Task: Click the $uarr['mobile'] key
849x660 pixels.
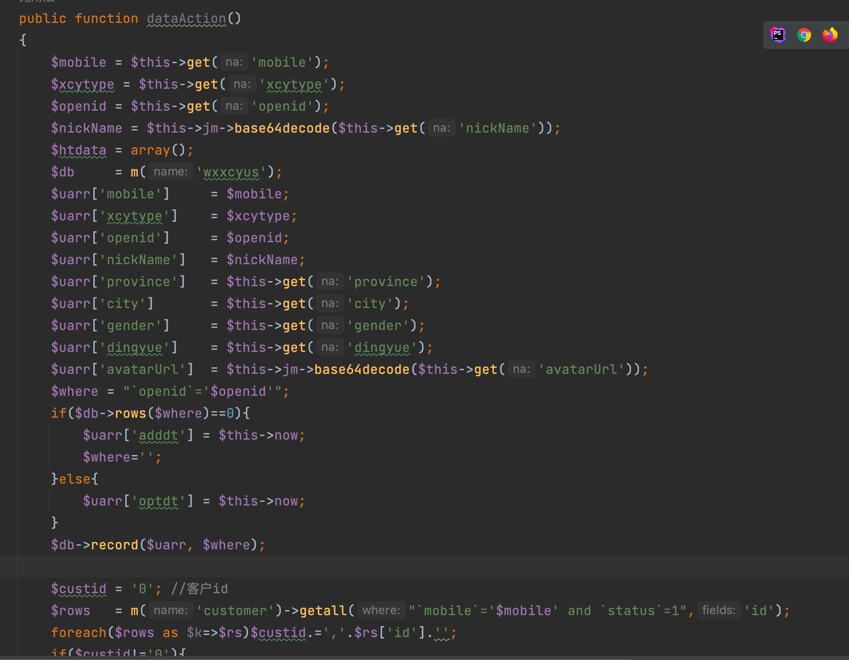Action: [x=110, y=194]
